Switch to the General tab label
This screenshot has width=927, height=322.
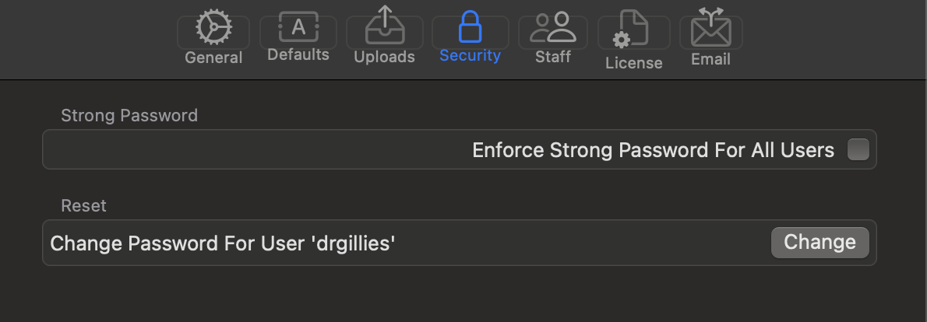click(213, 58)
